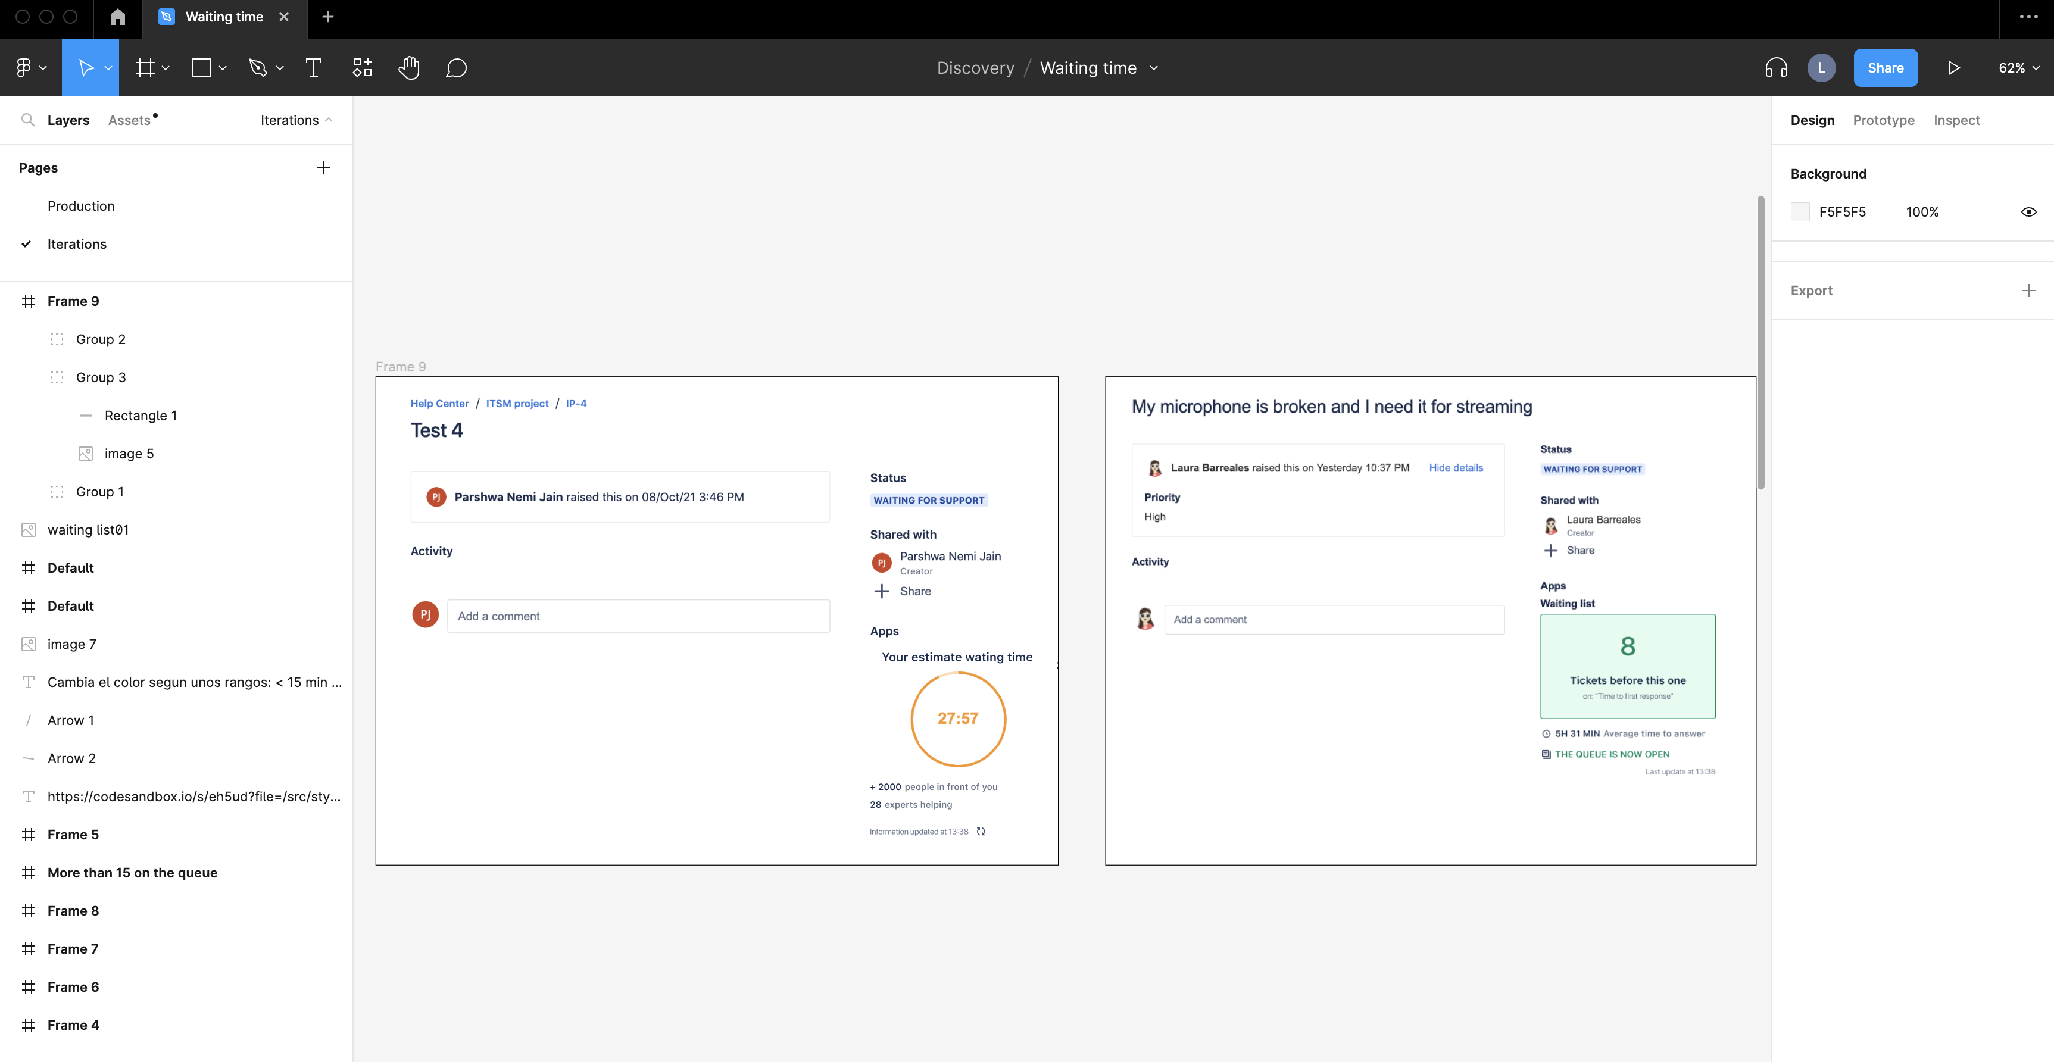Screen dimensions: 2054x1062
Task: Start audio conversation with headphones icon
Action: [1777, 68]
